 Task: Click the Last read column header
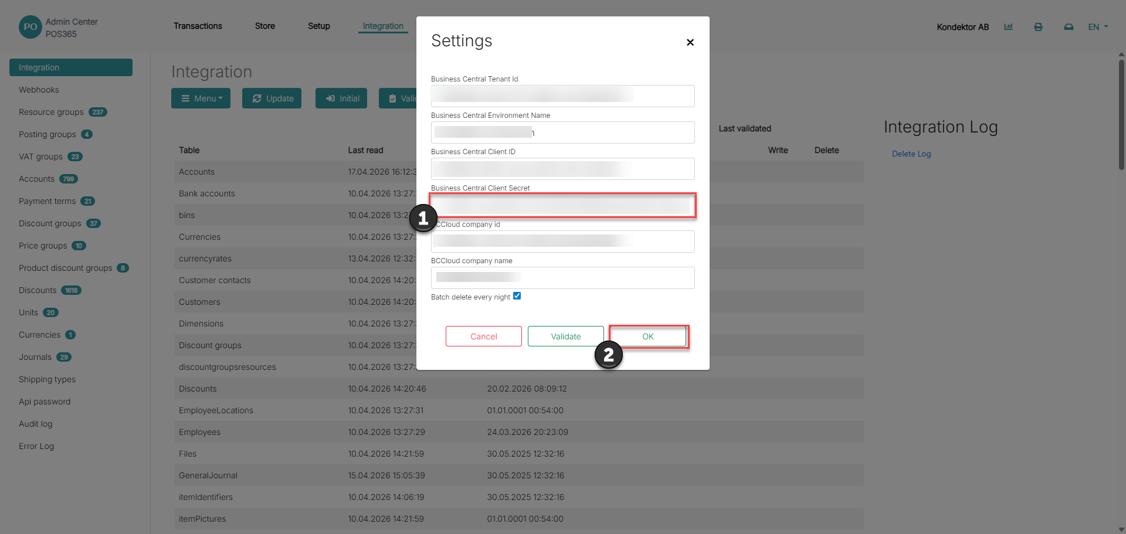[x=365, y=150]
